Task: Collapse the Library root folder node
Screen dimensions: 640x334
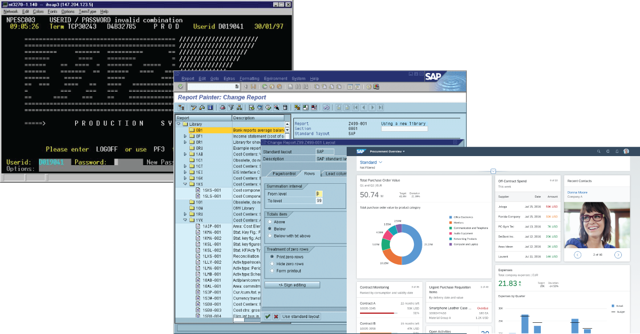Action: coord(179,124)
